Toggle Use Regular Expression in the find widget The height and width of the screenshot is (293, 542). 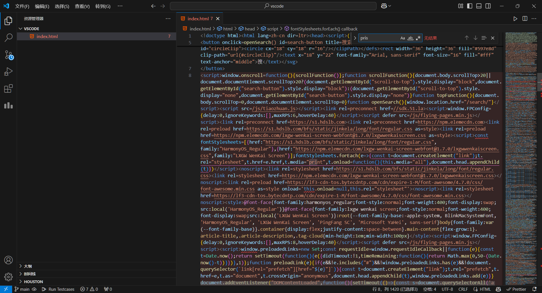[x=418, y=38]
